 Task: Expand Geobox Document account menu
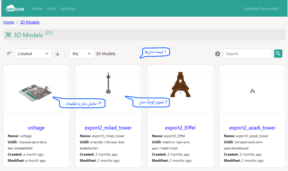pos(262,8)
